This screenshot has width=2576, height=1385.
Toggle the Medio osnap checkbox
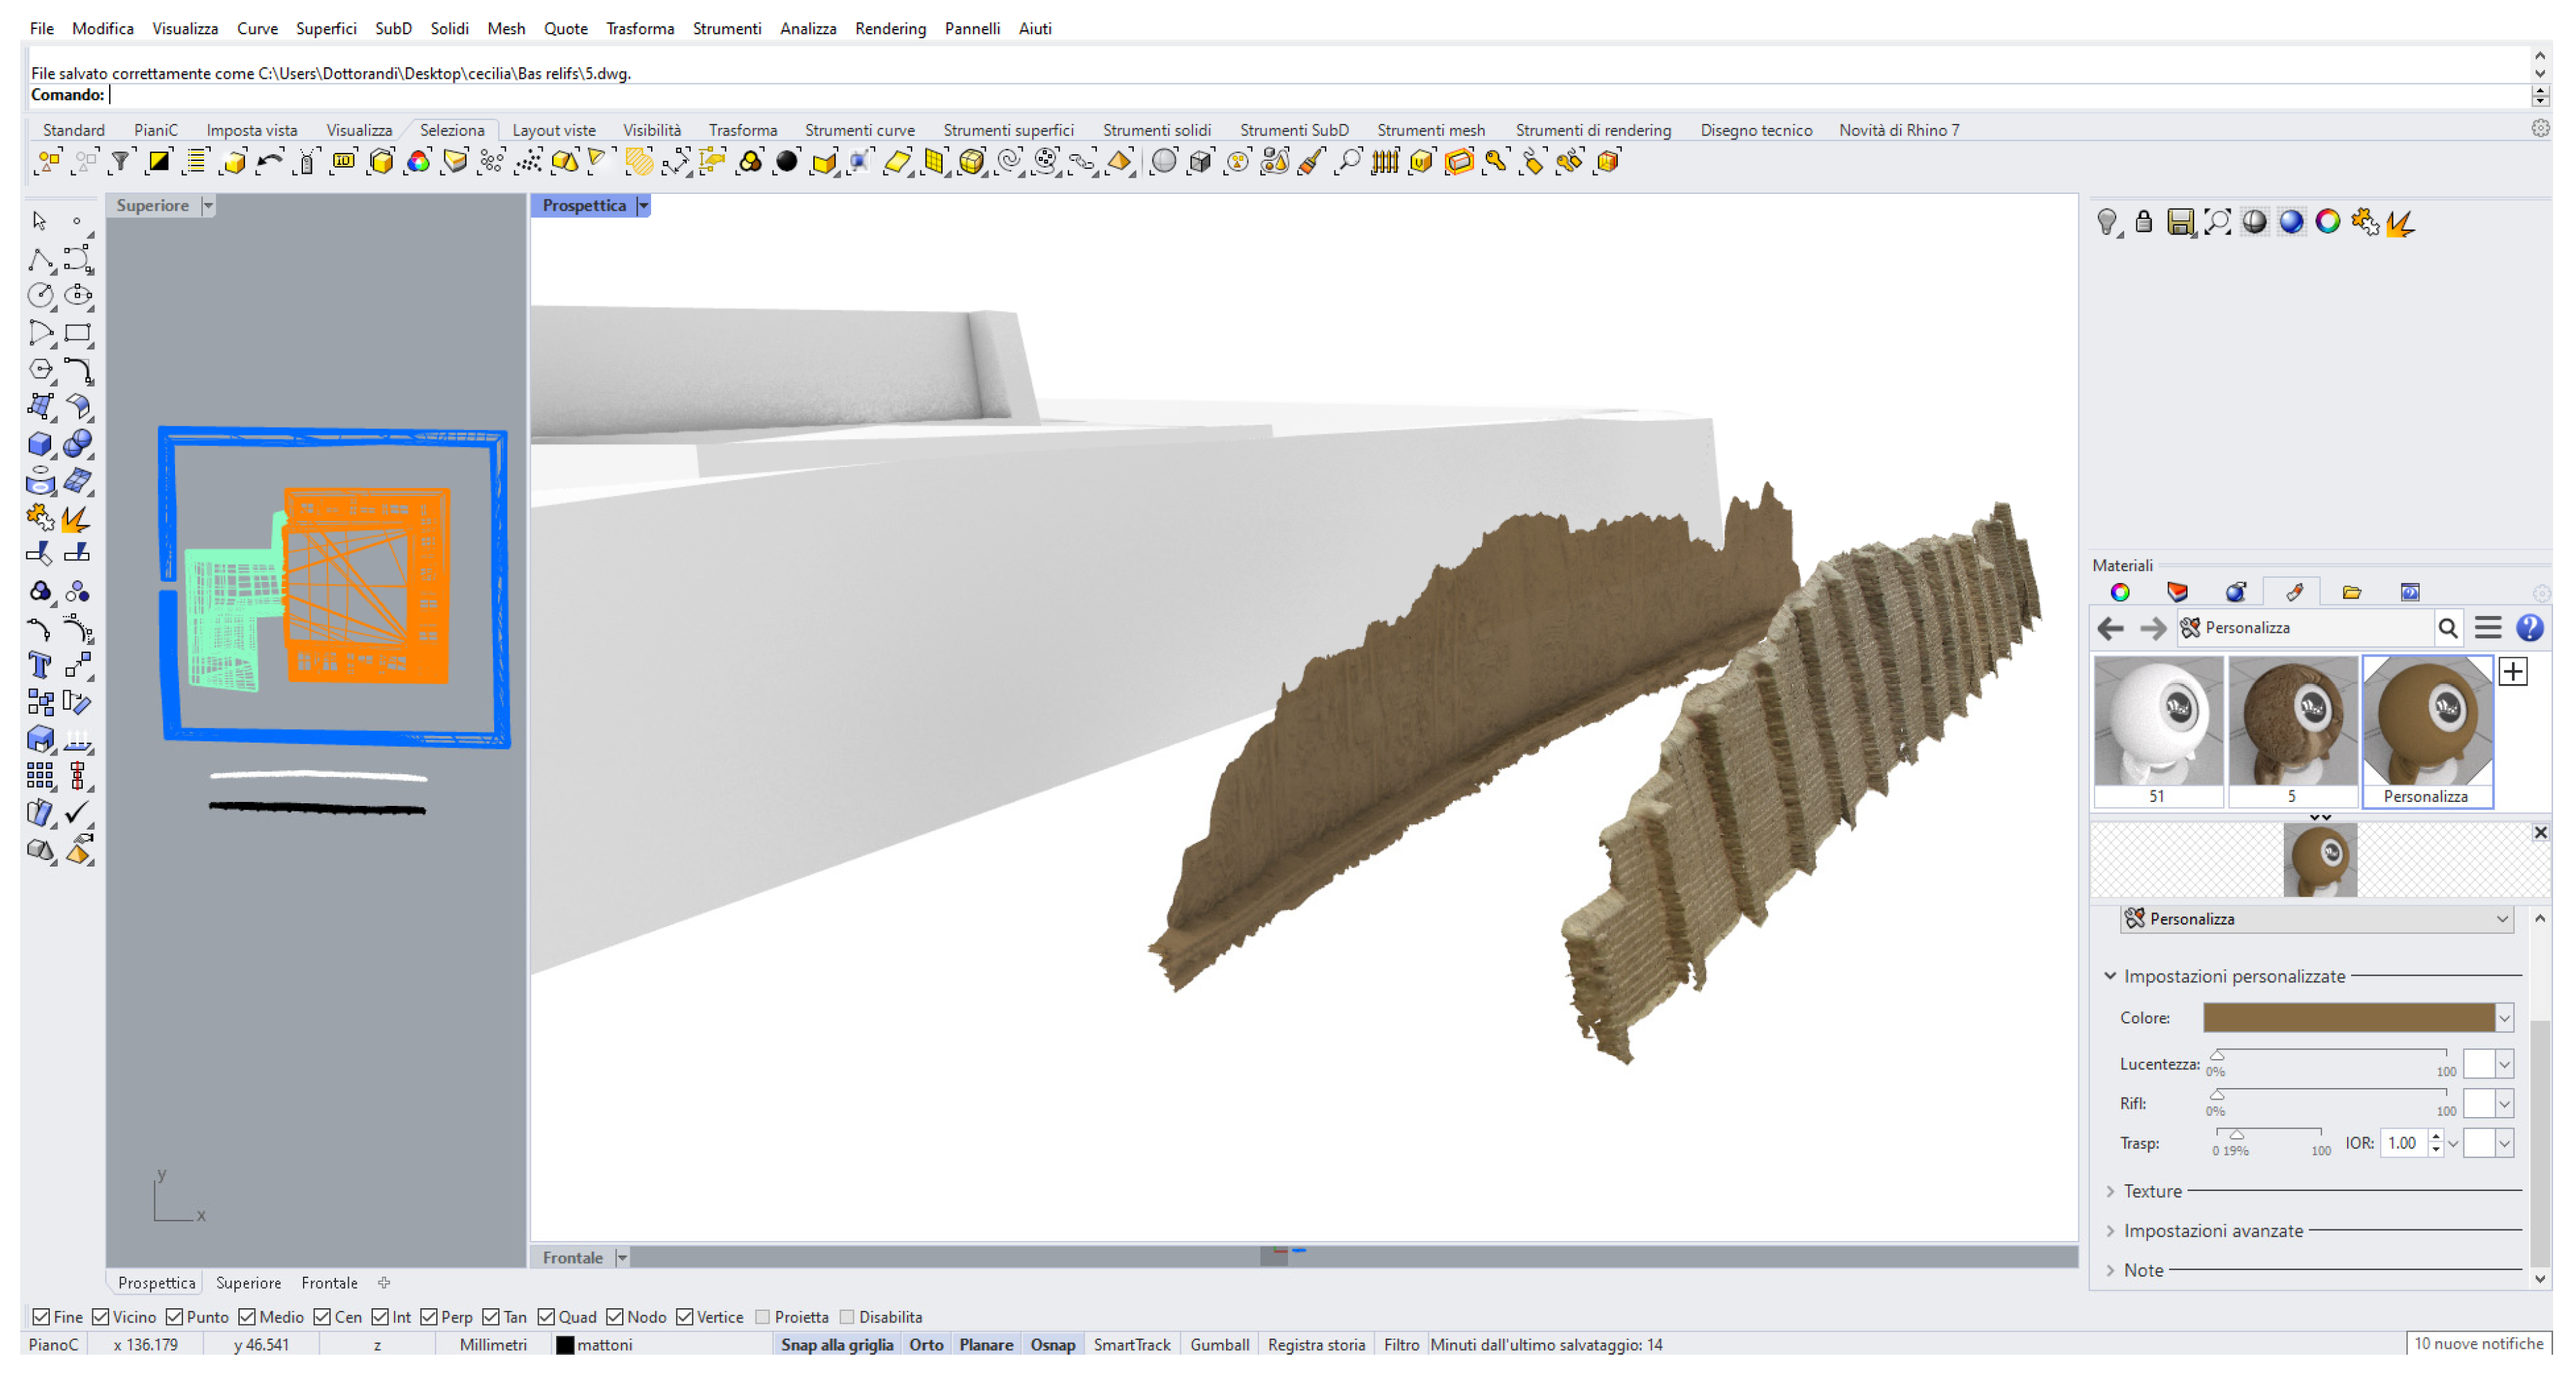pyautogui.click(x=248, y=1317)
